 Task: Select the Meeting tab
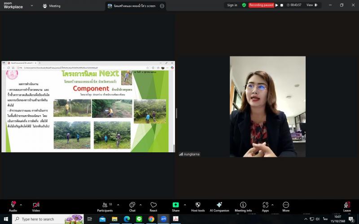pyautogui.click(x=52, y=6)
